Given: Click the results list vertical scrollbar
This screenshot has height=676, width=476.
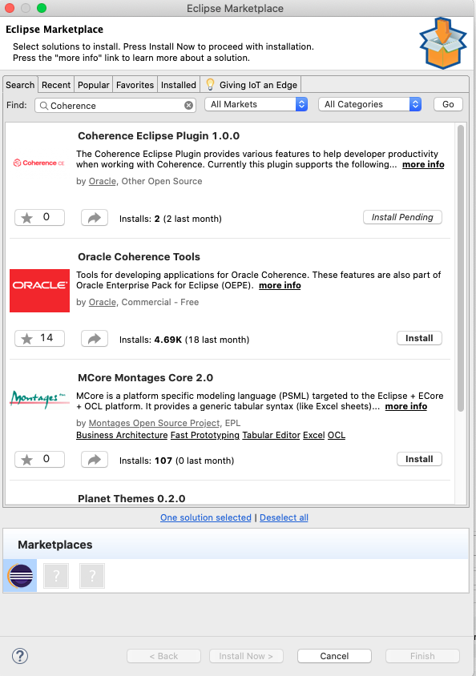Looking at the screenshot, I should pyautogui.click(x=461, y=268).
